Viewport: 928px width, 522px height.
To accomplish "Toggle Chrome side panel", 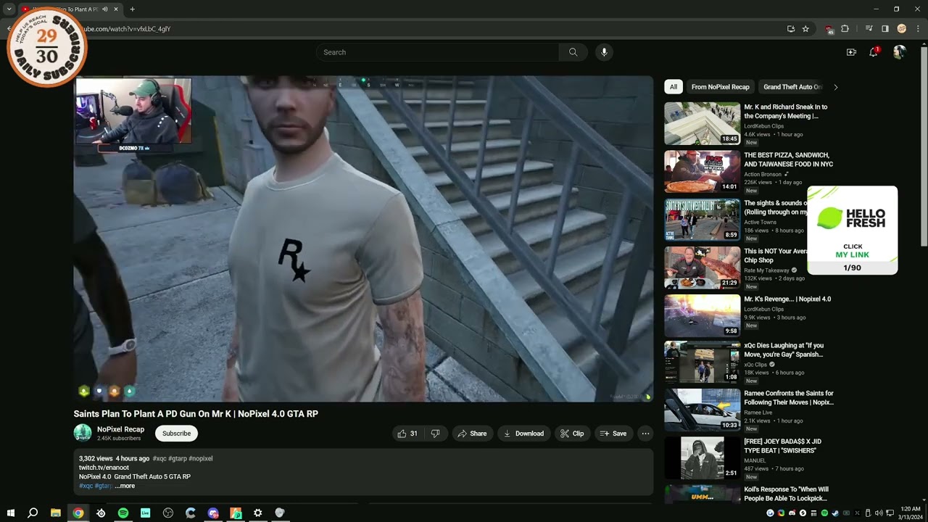I will pyautogui.click(x=884, y=29).
